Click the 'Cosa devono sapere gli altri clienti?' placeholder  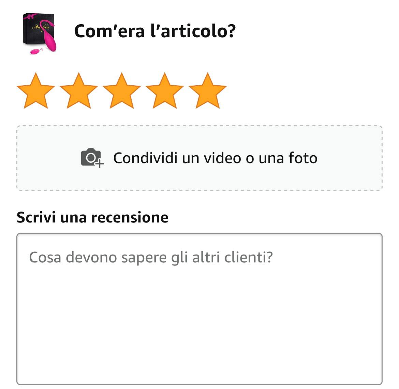[151, 257]
